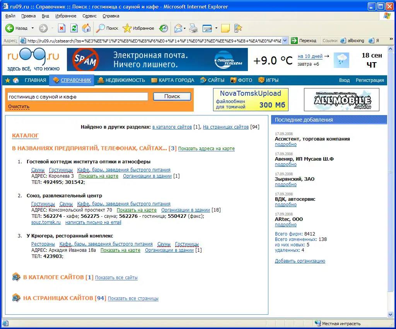Click the globe icon beside 'В каталоге сайтов'

click(x=16, y=277)
